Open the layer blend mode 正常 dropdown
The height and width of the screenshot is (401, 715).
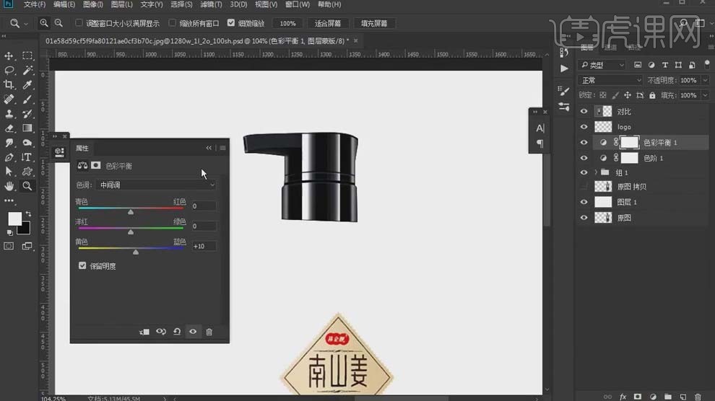(610, 80)
